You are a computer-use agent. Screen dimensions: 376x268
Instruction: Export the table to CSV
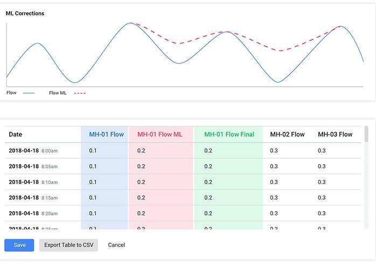point(68,245)
